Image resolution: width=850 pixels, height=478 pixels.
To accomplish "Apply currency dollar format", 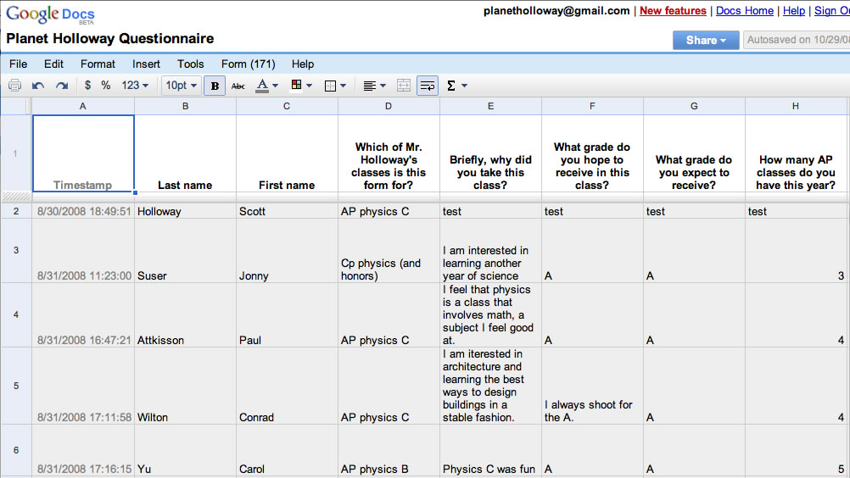I will 88,86.
